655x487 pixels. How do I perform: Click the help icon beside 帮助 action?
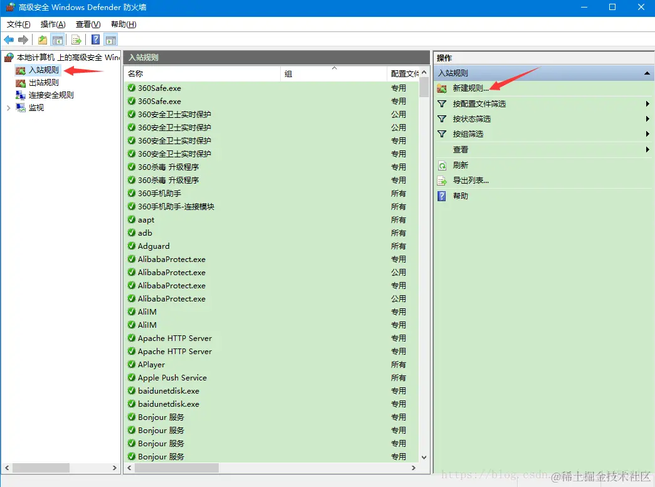[x=442, y=196]
